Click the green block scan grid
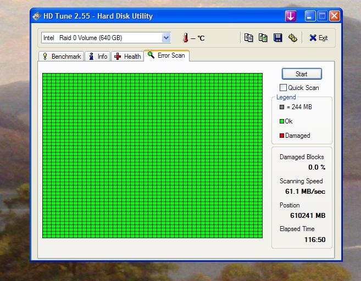Screen dimensions: 361x281 (152, 156)
